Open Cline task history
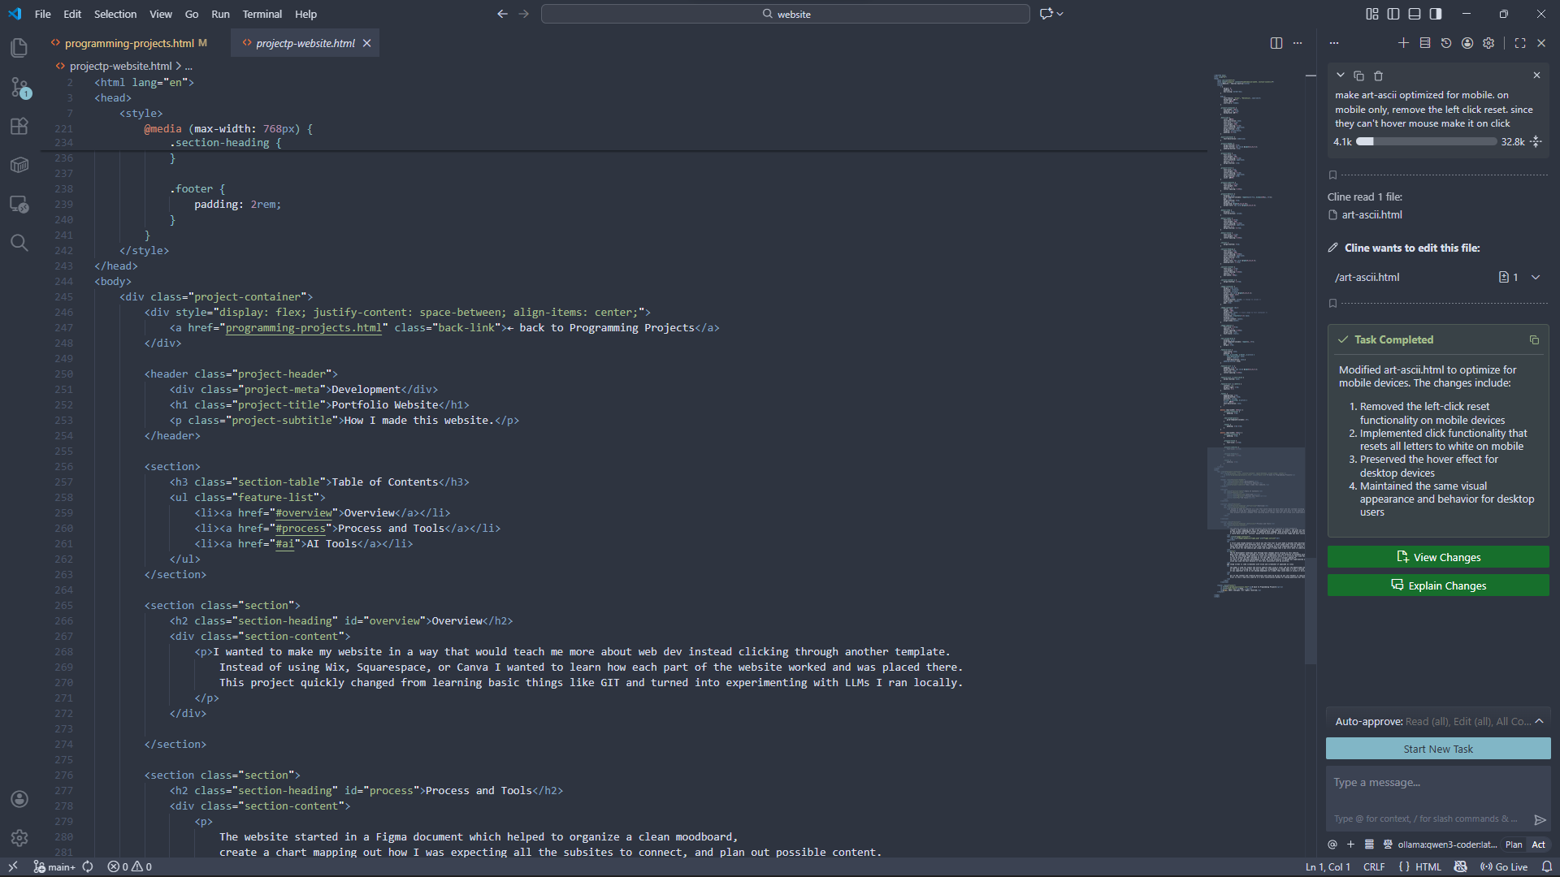This screenshot has height=877, width=1560. [1445, 43]
